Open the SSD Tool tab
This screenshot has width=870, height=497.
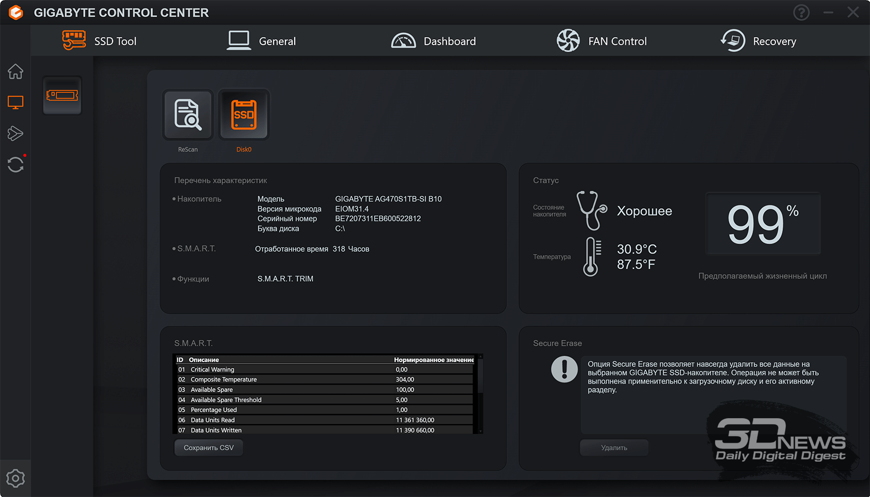point(100,41)
